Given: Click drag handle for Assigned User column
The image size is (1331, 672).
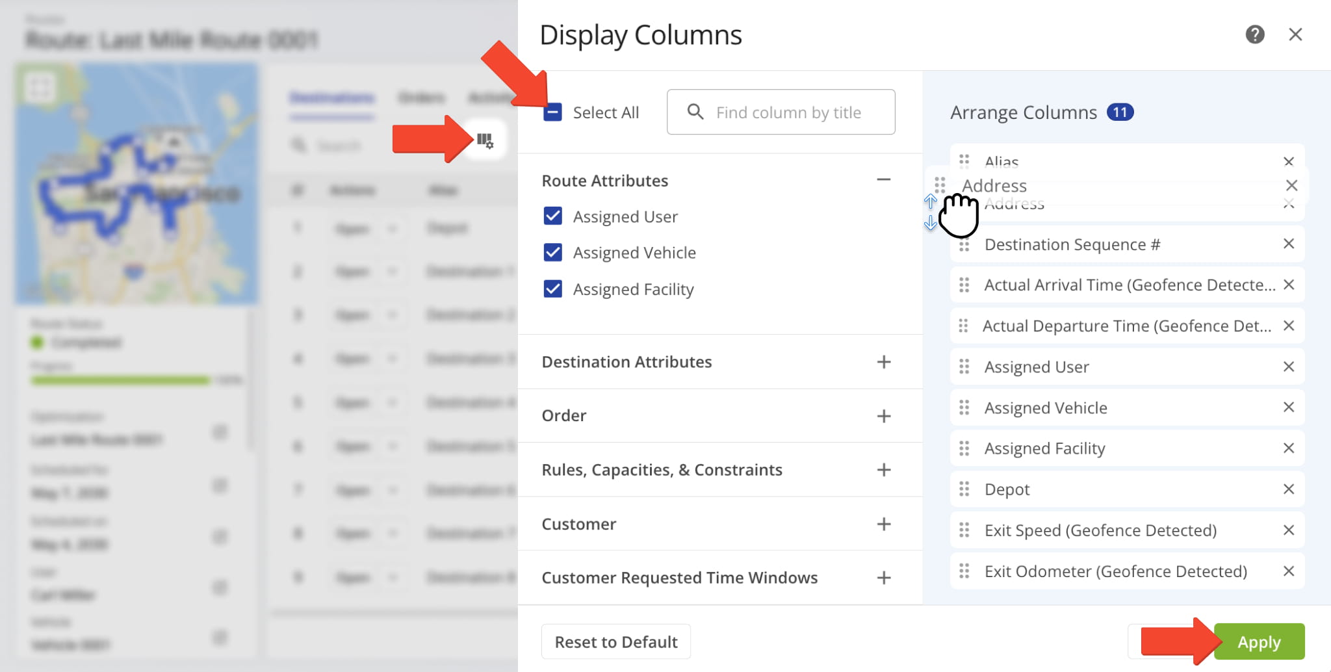Looking at the screenshot, I should pos(964,367).
